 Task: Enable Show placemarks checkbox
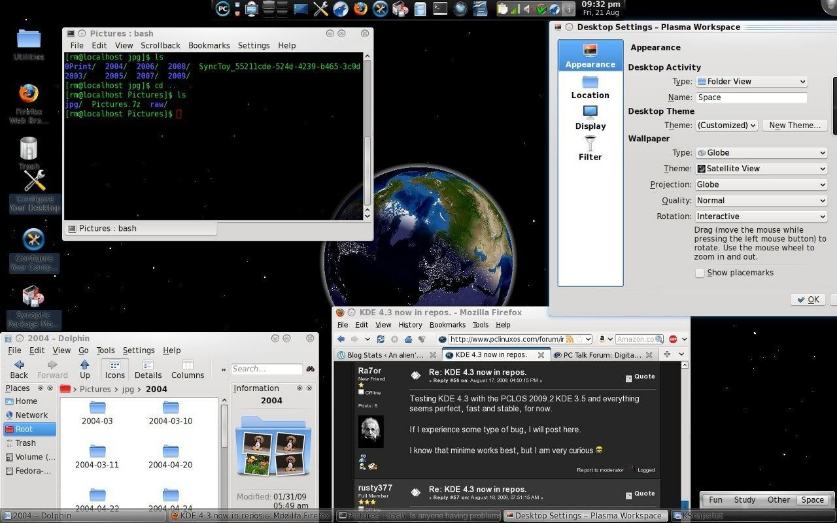click(700, 273)
